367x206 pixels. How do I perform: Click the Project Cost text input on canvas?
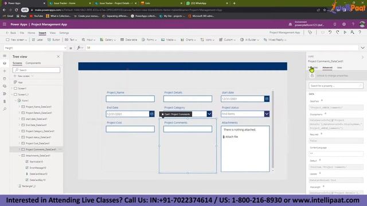click(x=130, y=129)
